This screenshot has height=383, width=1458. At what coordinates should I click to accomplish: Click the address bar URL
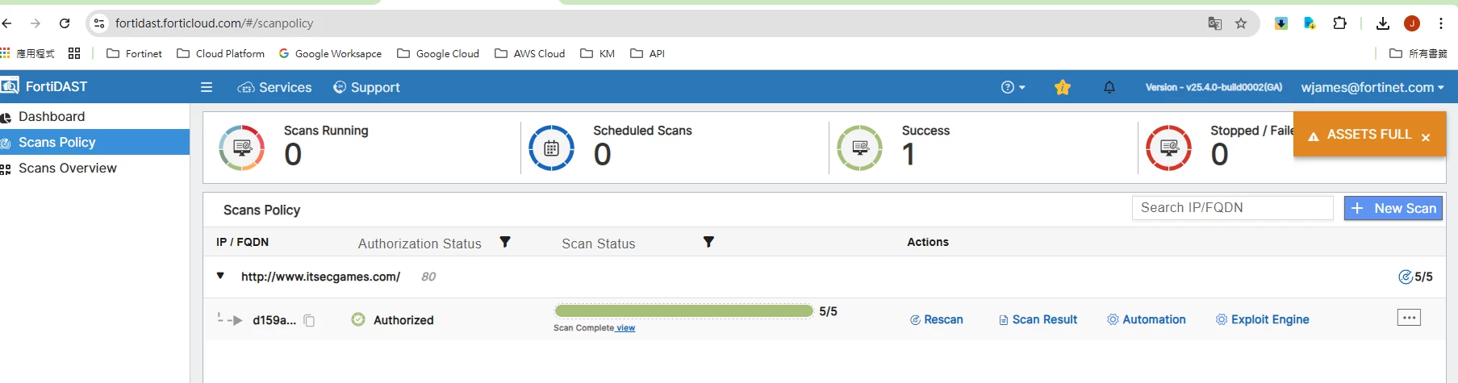(x=214, y=23)
